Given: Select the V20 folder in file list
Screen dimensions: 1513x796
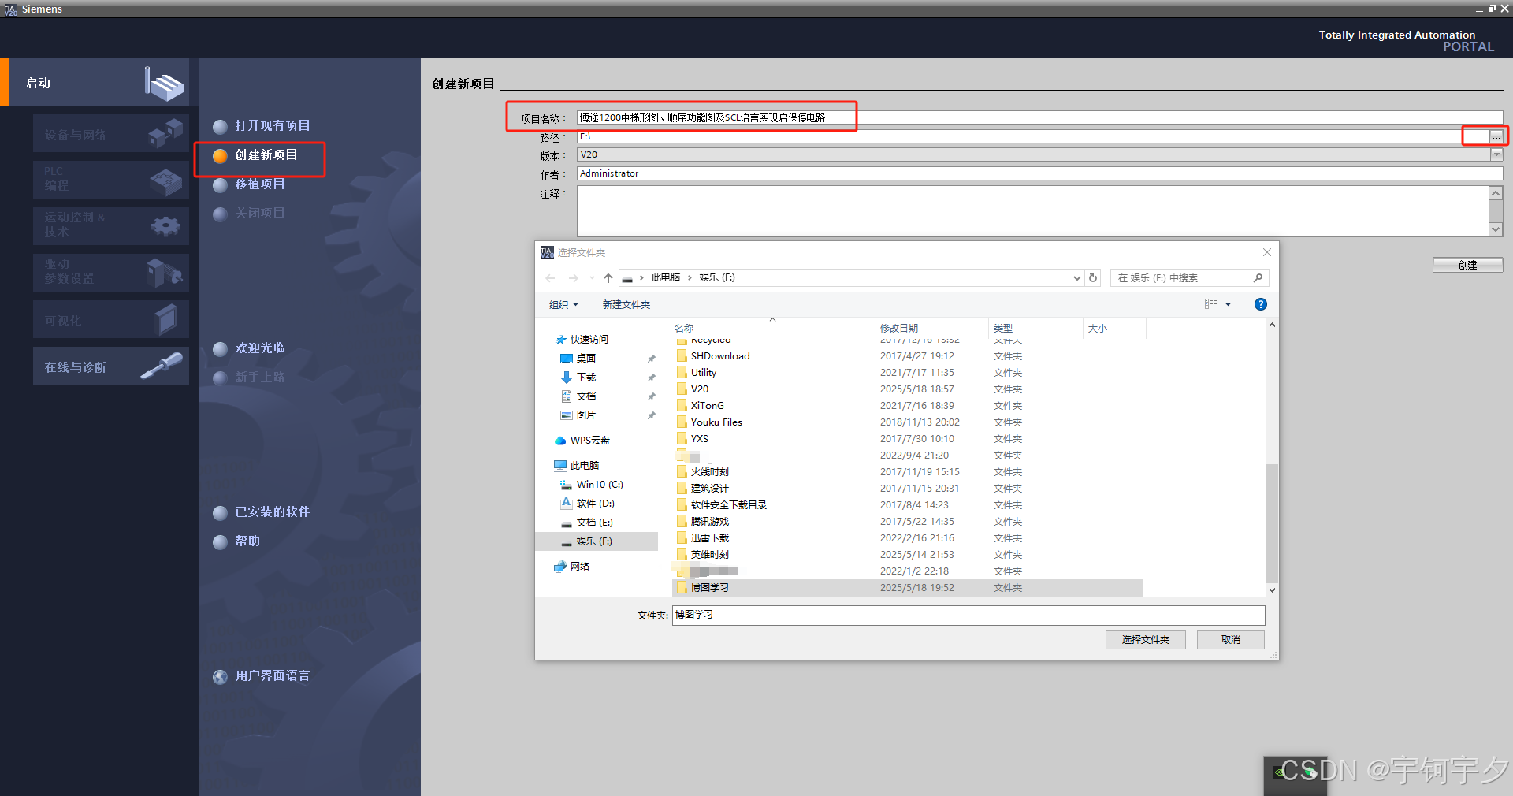Looking at the screenshot, I should [699, 389].
